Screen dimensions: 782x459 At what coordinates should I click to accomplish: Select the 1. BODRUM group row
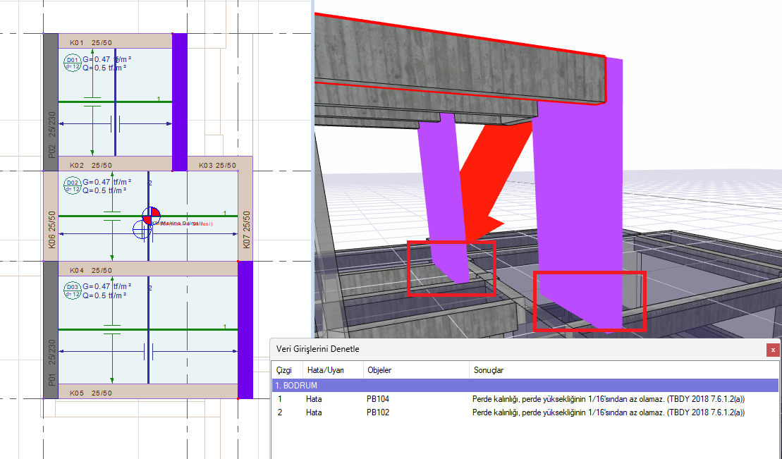[x=525, y=386]
